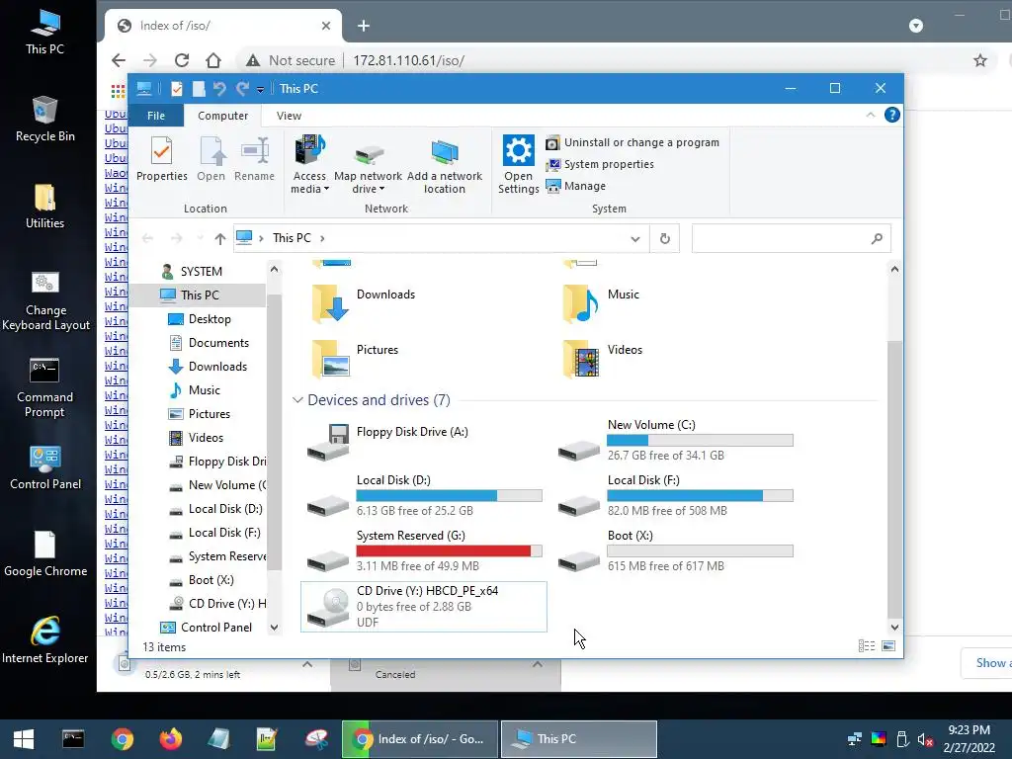
Task: Select Floppy Disk Drive (A:)
Action: 423,440
